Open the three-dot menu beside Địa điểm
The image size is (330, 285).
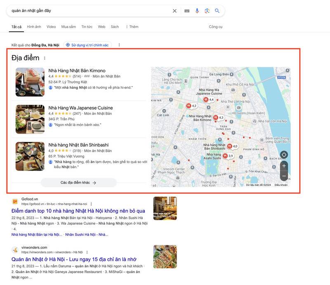click(44, 58)
